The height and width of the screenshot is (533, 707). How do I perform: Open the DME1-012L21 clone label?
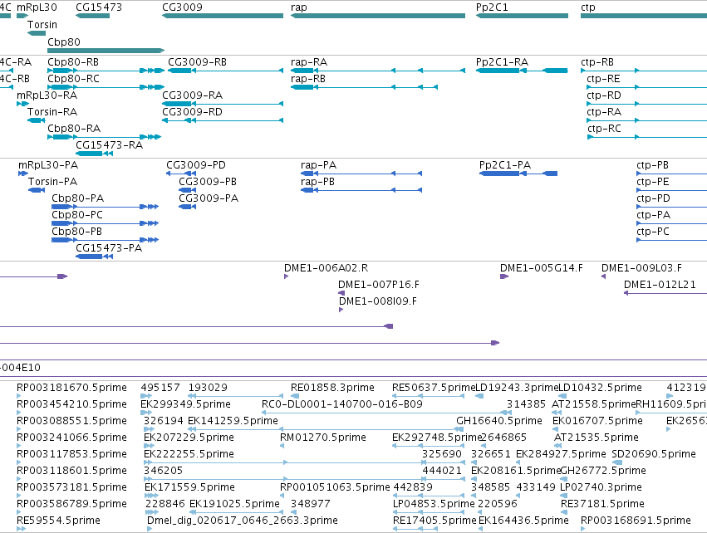660,284
